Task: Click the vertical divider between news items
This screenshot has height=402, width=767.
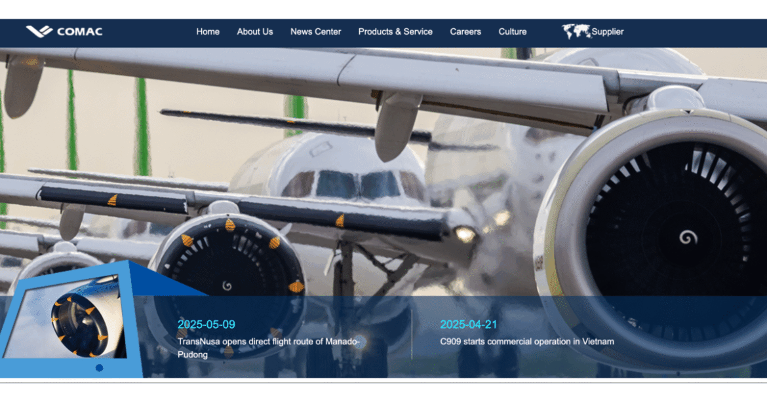Action: pos(412,334)
